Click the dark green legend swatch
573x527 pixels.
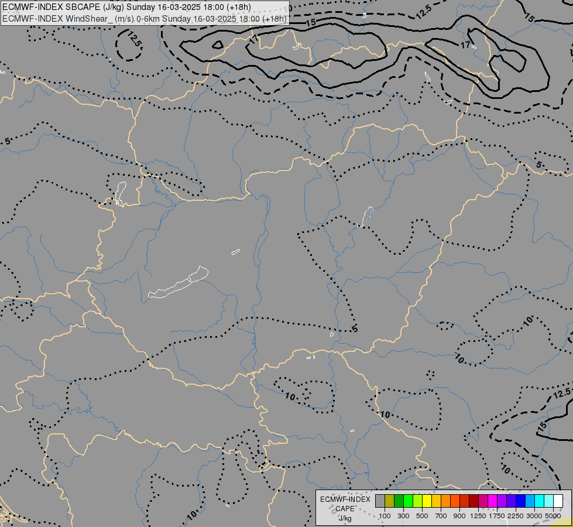(x=399, y=501)
